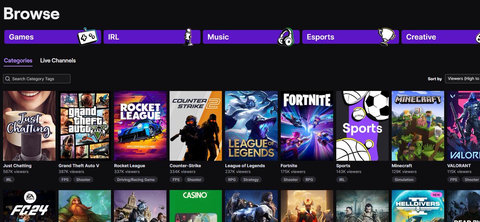Select the Simulation tag under Minecraft

[x=404, y=180]
